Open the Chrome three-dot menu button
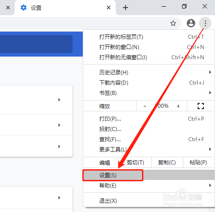Screen dimensions: 215x212 tap(205, 23)
